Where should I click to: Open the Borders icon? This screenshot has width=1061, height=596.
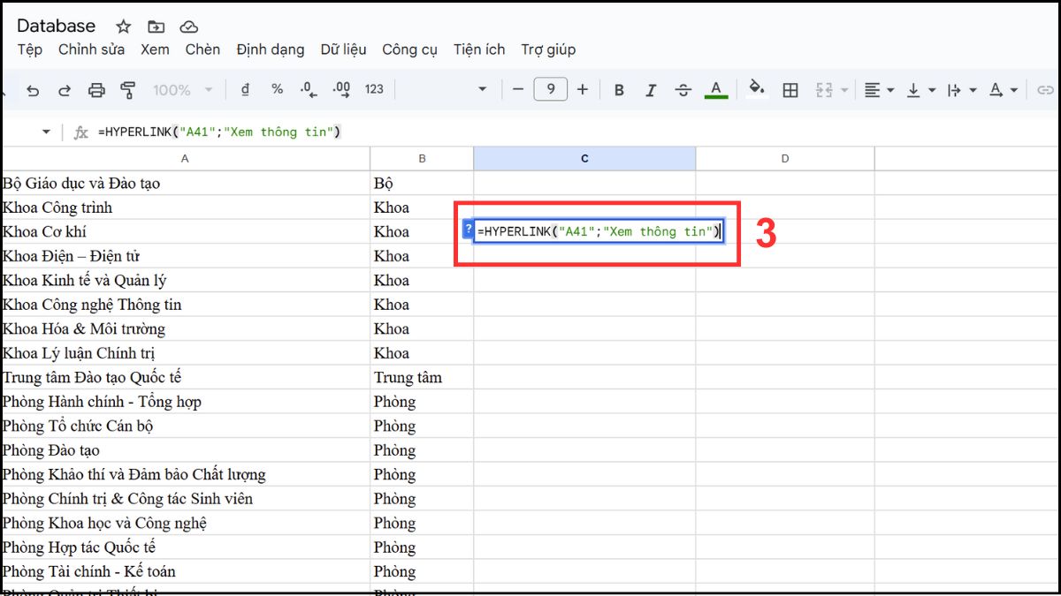tap(790, 89)
